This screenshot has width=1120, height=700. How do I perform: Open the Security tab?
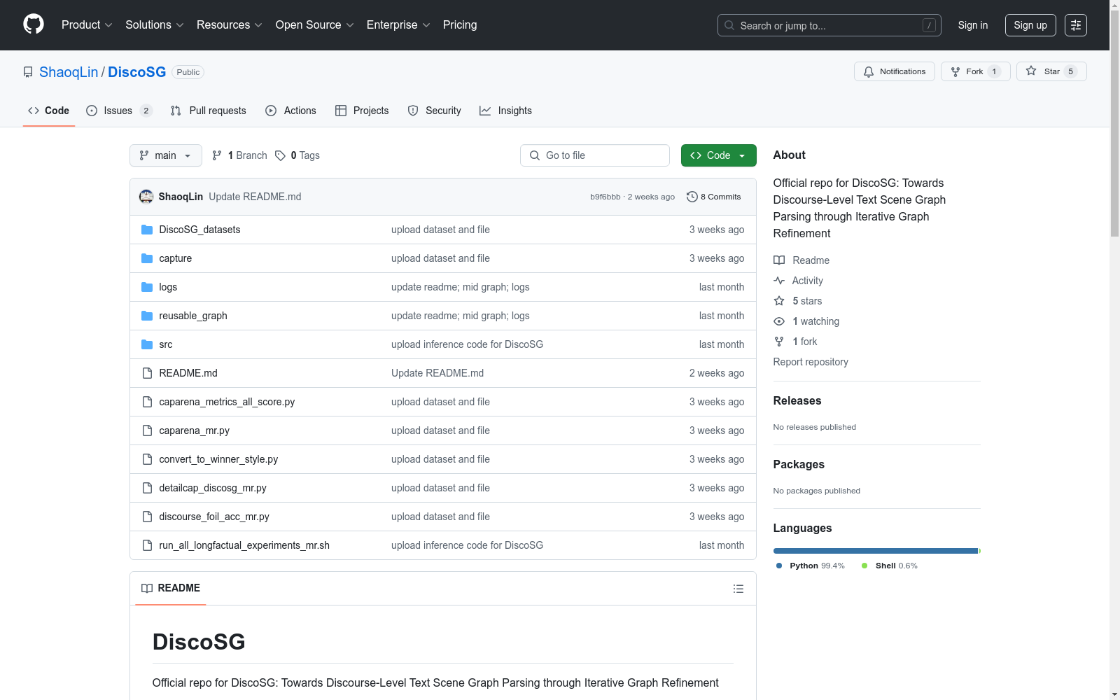tap(435, 111)
